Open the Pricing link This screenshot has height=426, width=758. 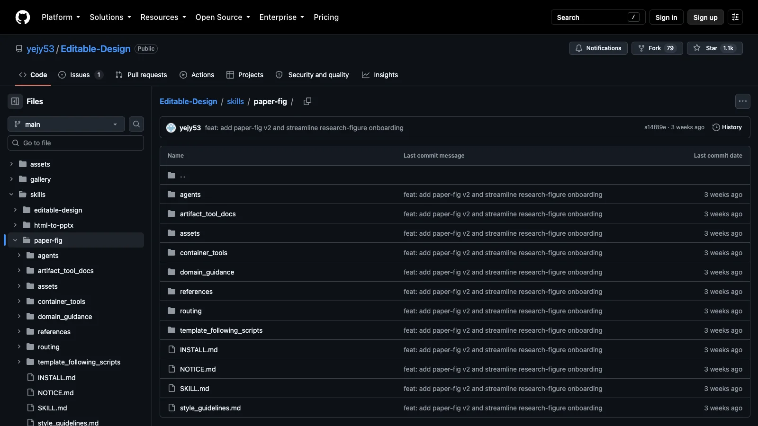326,17
